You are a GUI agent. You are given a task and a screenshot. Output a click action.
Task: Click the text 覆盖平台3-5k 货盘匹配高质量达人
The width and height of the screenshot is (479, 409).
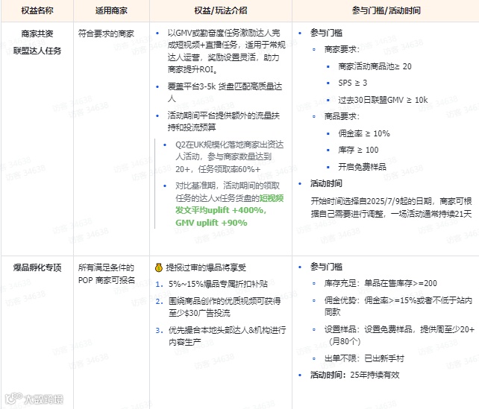[x=225, y=92]
